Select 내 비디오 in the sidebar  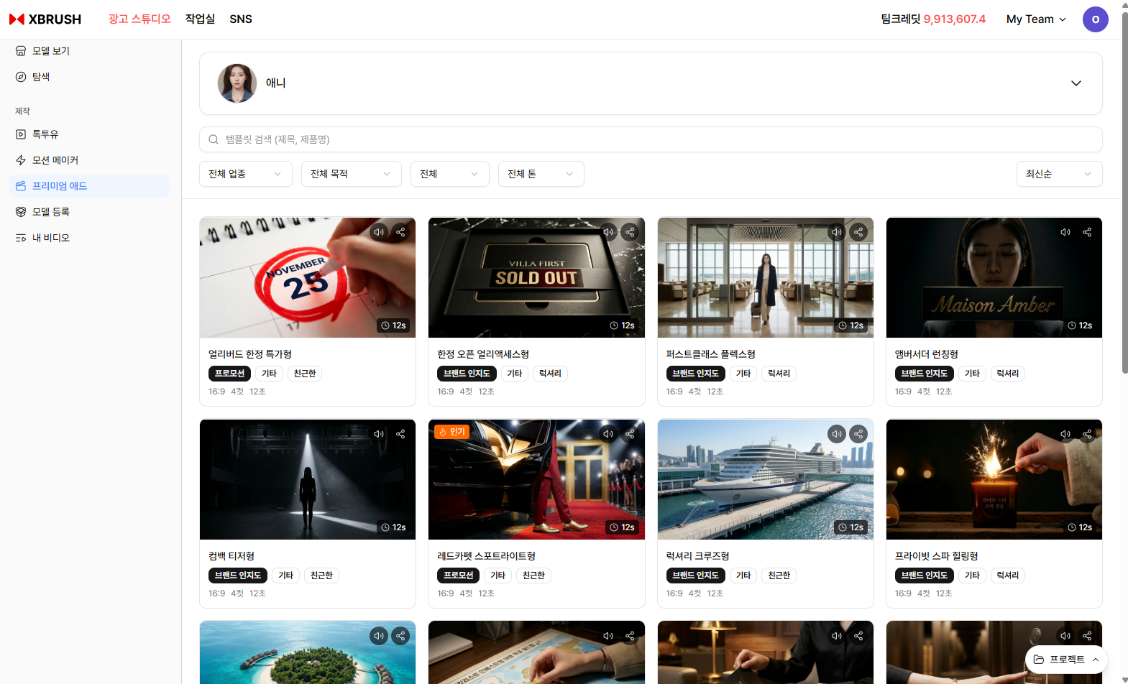50,238
